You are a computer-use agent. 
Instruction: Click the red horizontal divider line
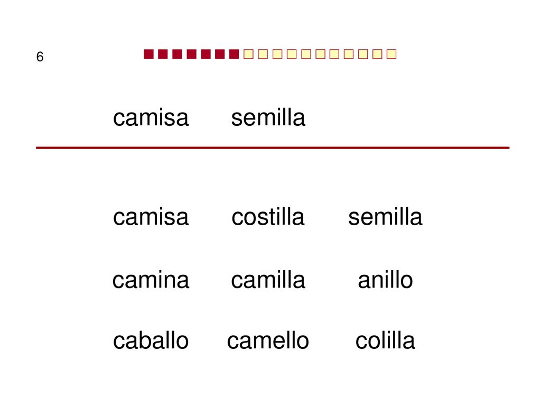pyautogui.click(x=273, y=148)
